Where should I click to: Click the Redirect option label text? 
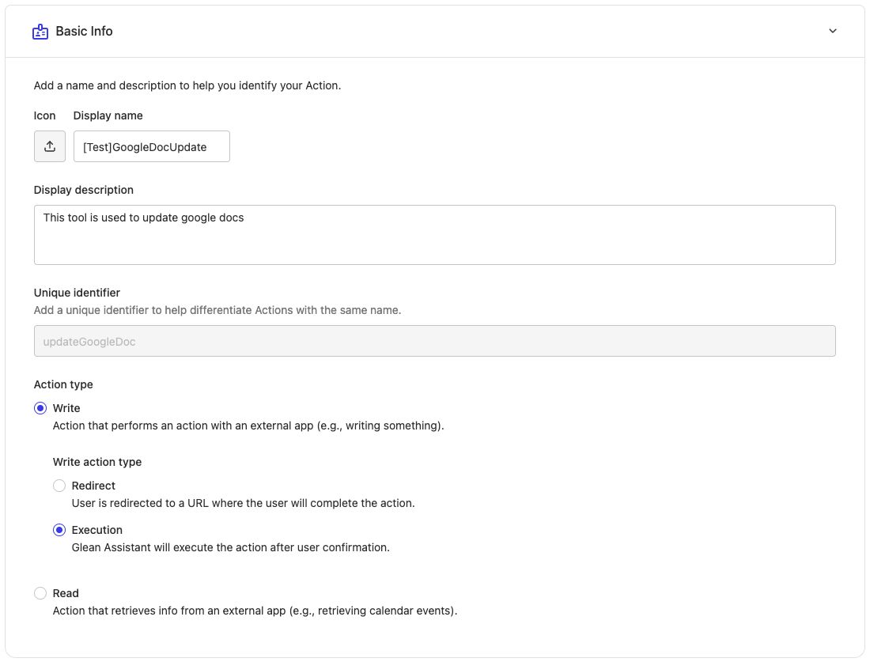point(93,486)
